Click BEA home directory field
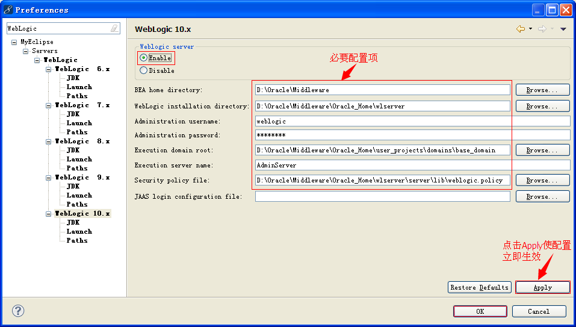Image resolution: width=576 pixels, height=327 pixels. (382, 90)
